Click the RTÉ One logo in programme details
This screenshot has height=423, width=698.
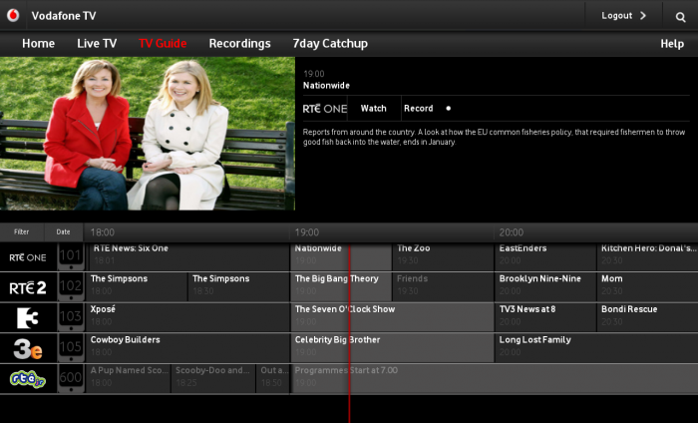tap(324, 109)
